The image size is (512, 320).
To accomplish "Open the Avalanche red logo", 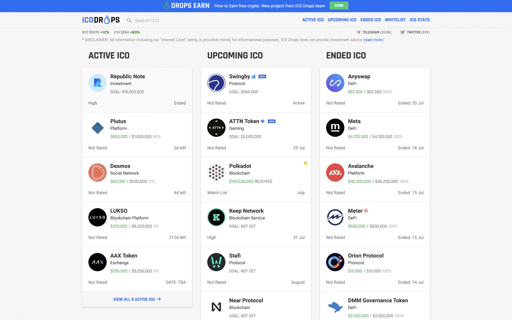I will [x=335, y=173].
